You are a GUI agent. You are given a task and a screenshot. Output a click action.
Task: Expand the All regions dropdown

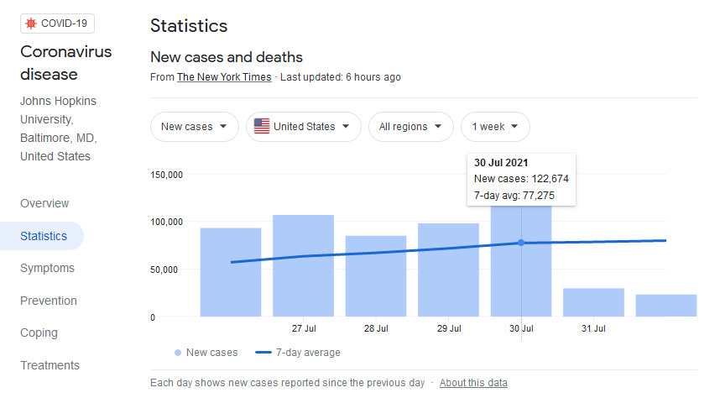point(411,127)
